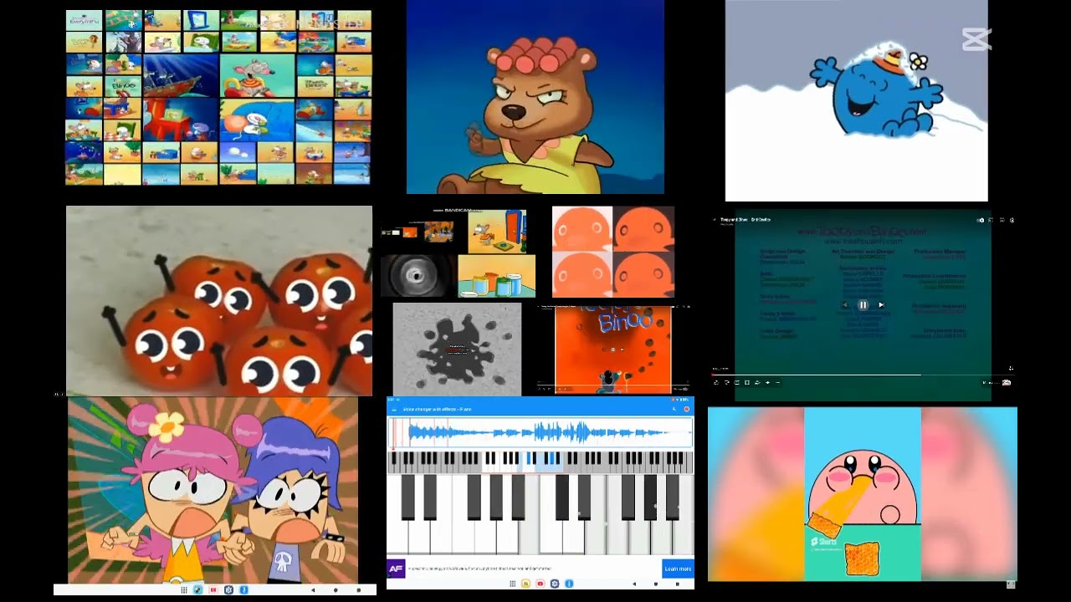The image size is (1071, 602).
Task: Open the red YouTube icon in piano taskbar
Action: 541,584
